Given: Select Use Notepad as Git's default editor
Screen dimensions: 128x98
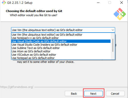Looking at the screenshot, I should coord(61,58).
